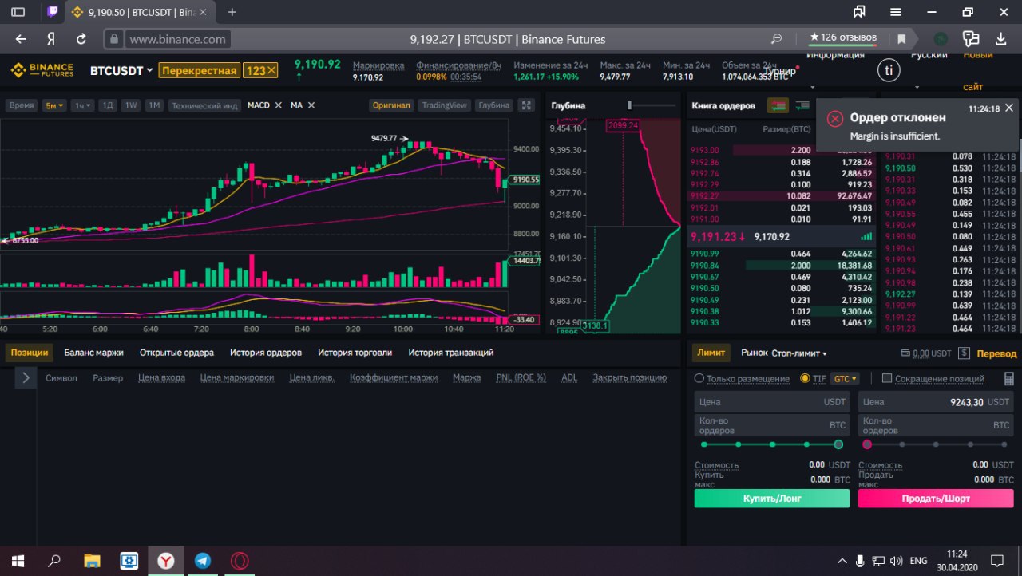The width and height of the screenshot is (1022, 576).
Task: Click the Yandex Я home button
Action: point(50,39)
